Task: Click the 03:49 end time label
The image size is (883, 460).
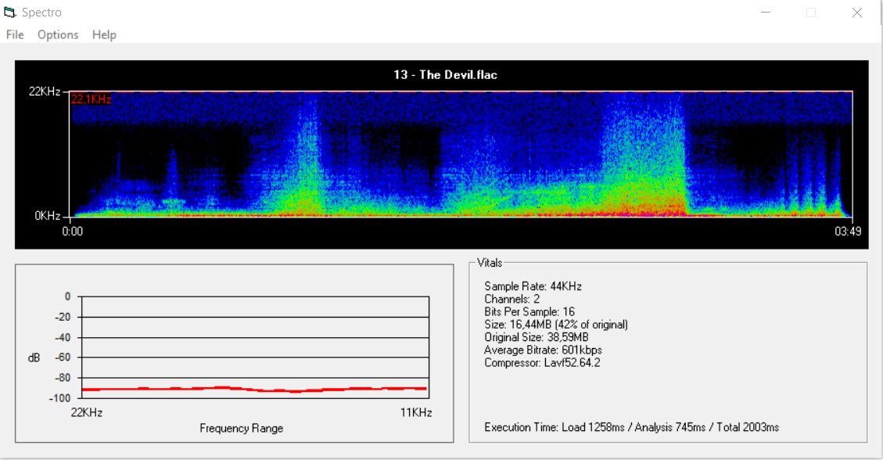Action: (848, 232)
